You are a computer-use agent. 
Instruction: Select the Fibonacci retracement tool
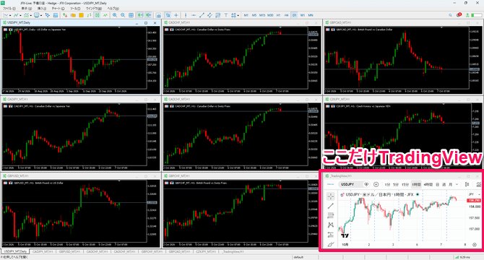218,15
